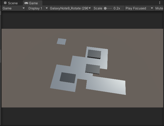Click the rendered game viewport

pyautogui.click(x=82, y=68)
